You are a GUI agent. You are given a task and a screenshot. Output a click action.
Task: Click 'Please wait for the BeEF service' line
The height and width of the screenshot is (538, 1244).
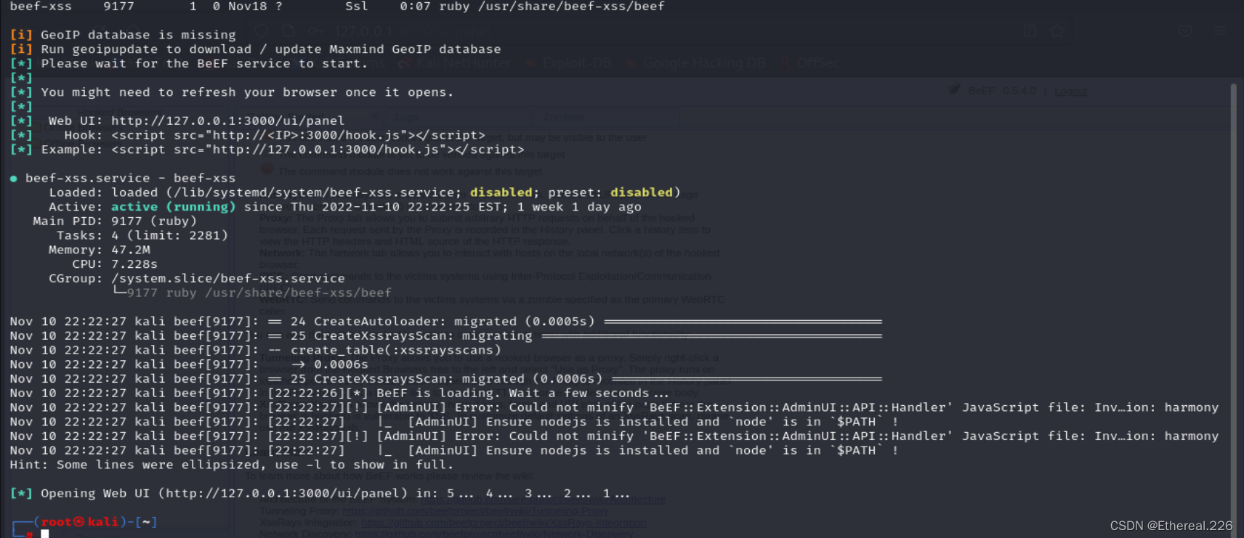tap(189, 64)
